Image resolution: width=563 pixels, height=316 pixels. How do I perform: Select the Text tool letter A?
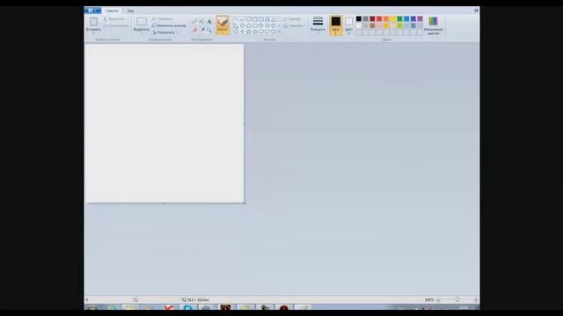(209, 21)
